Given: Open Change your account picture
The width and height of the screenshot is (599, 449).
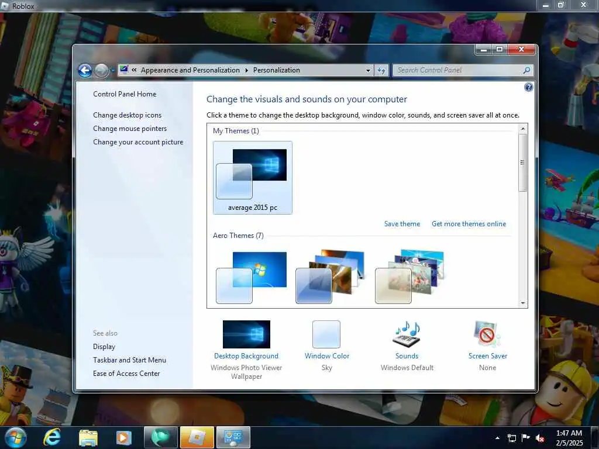Looking at the screenshot, I should point(138,142).
